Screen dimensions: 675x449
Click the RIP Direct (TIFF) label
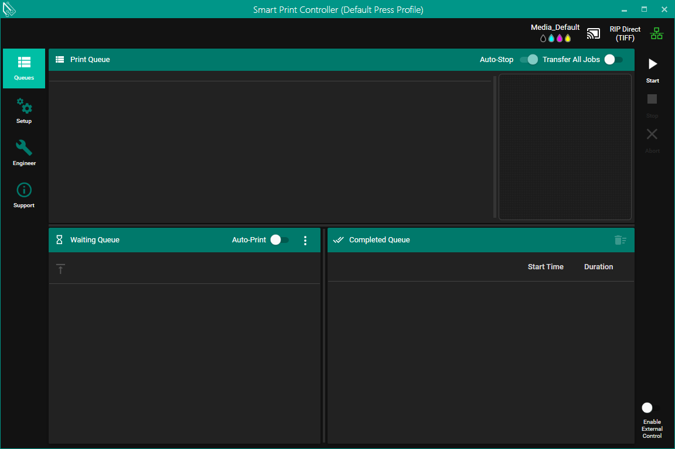pyautogui.click(x=625, y=33)
